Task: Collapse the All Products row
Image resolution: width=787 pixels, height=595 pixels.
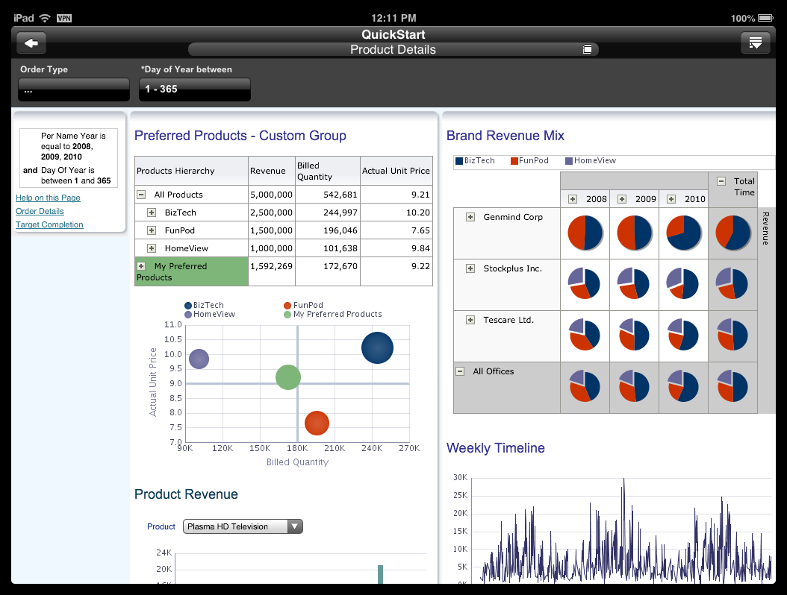Action: tap(142, 195)
